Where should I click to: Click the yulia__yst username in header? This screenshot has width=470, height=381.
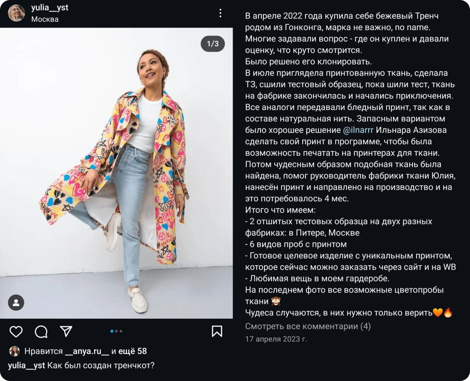coord(50,8)
